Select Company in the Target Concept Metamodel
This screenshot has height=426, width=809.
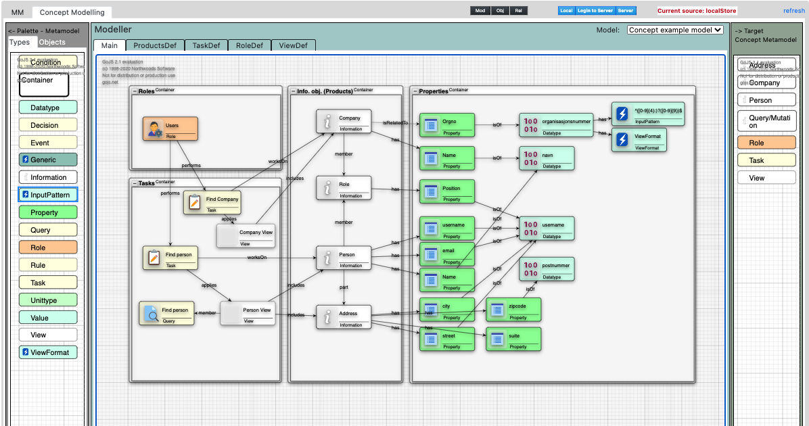766,82
